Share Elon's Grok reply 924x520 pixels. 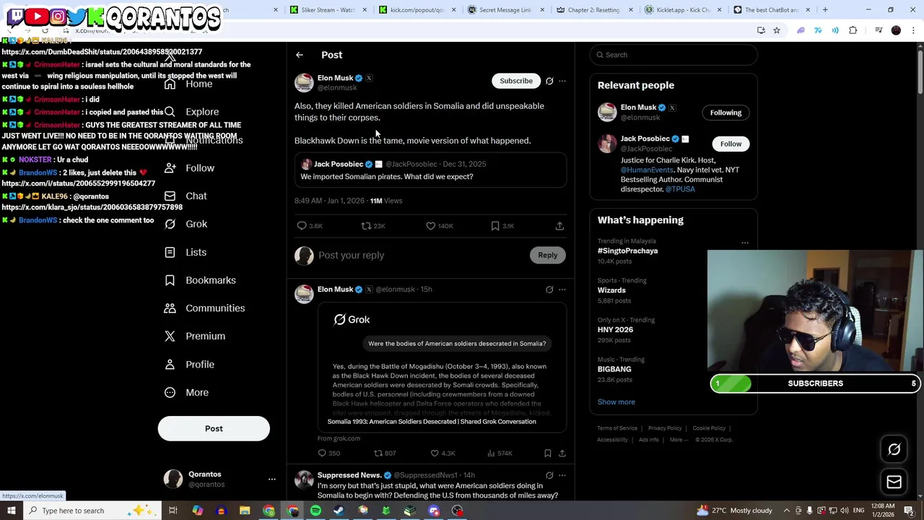(x=562, y=454)
